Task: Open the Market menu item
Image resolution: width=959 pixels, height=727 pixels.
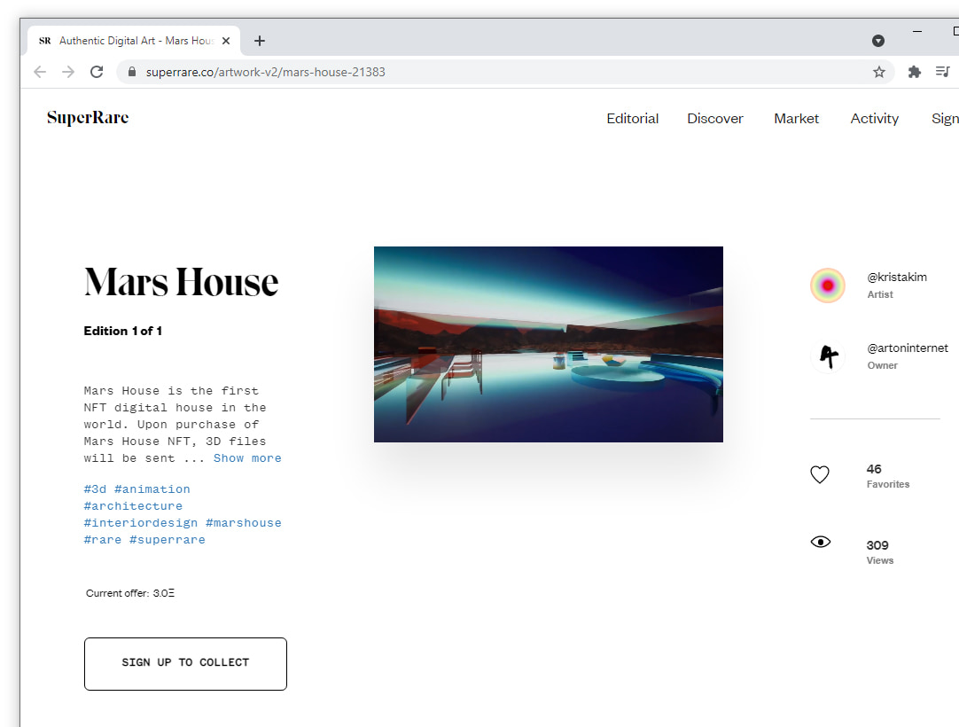Action: tap(796, 119)
